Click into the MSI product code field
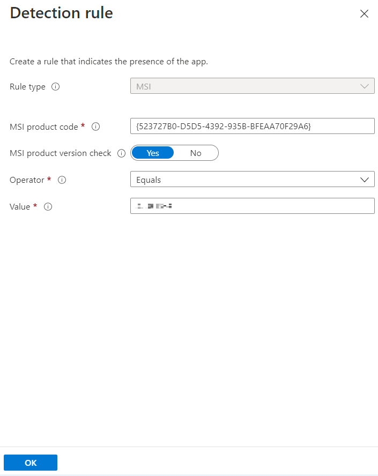 pos(252,126)
